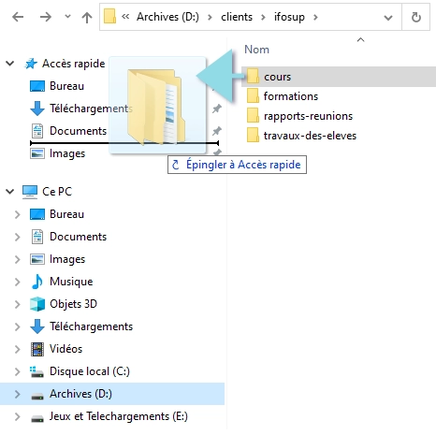
Task: Click clients in the breadcrumb path
Action: pos(237,17)
